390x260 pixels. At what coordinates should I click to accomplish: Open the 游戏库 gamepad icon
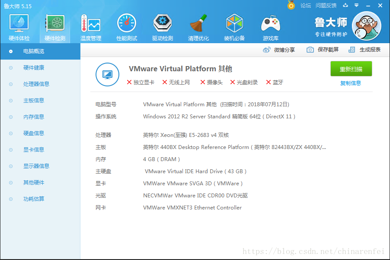(x=270, y=23)
